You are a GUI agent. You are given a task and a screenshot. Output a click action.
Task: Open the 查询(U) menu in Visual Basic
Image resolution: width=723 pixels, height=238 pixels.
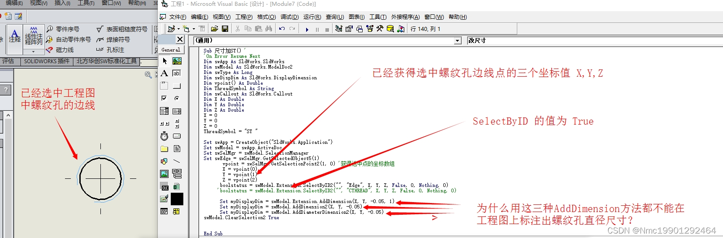coord(335,17)
